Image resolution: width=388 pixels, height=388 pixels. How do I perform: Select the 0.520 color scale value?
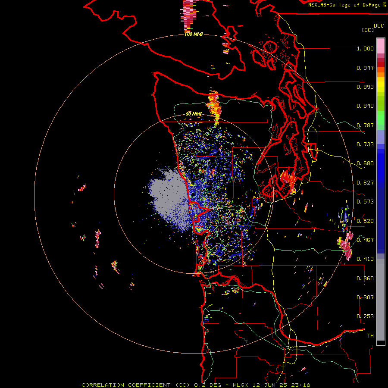point(365,221)
